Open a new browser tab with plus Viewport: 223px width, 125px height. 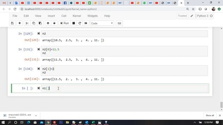188,3
